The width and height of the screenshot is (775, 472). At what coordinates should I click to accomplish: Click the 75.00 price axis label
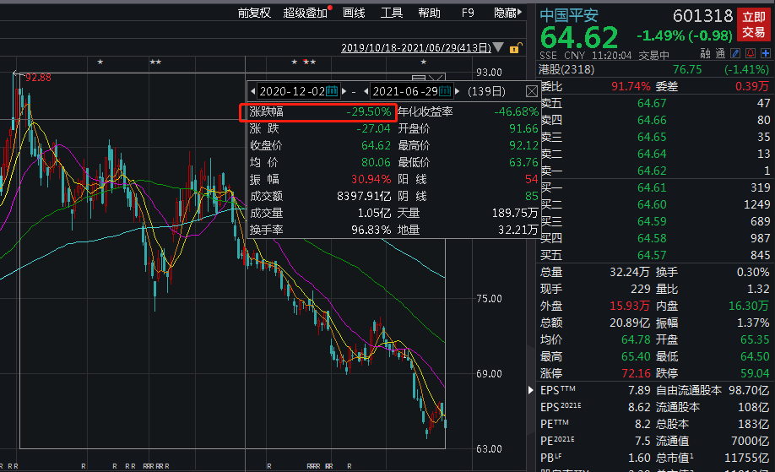(x=489, y=299)
